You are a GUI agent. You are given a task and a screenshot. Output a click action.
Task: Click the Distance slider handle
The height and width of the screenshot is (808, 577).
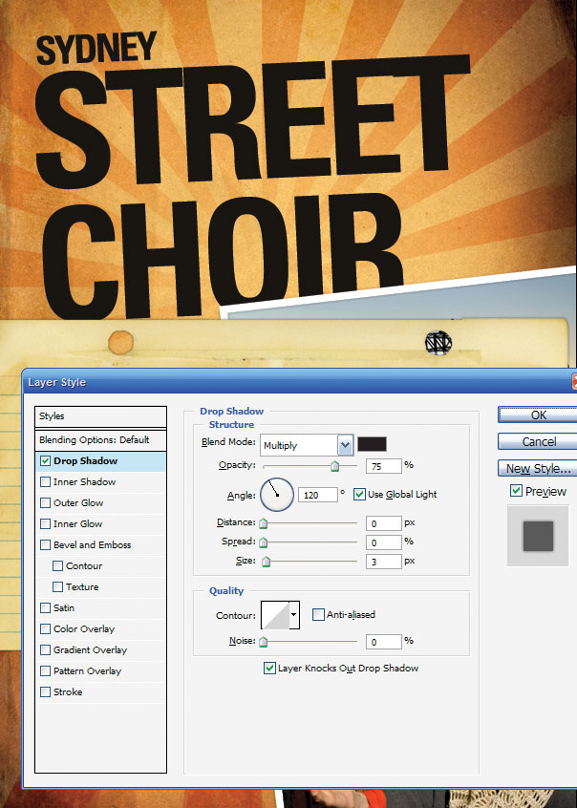(264, 524)
